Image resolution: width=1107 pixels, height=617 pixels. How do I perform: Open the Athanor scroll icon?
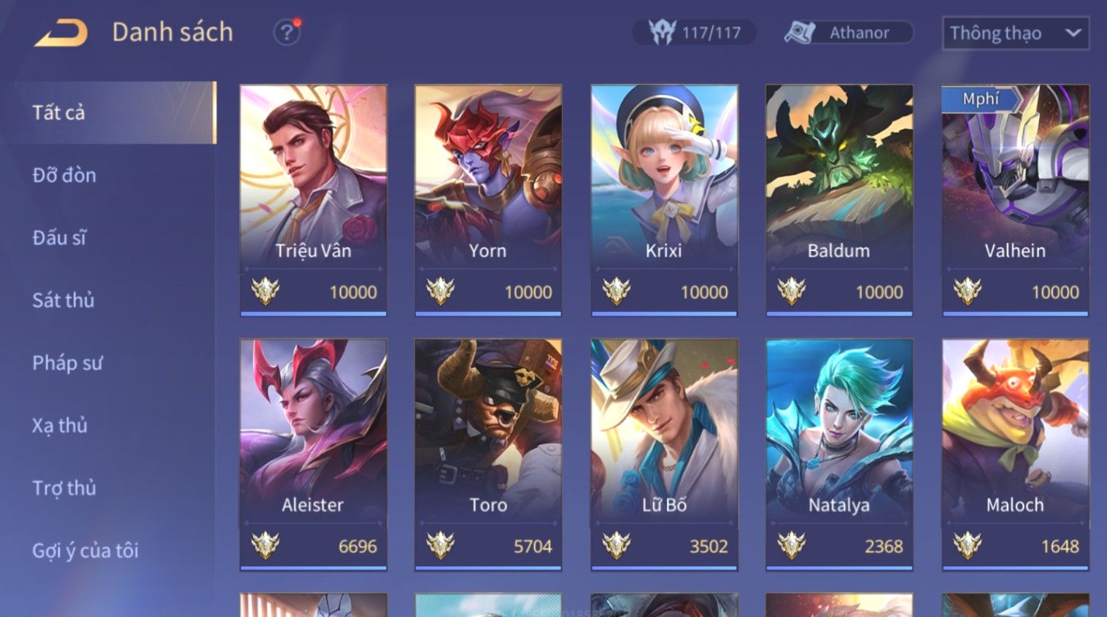(x=800, y=33)
